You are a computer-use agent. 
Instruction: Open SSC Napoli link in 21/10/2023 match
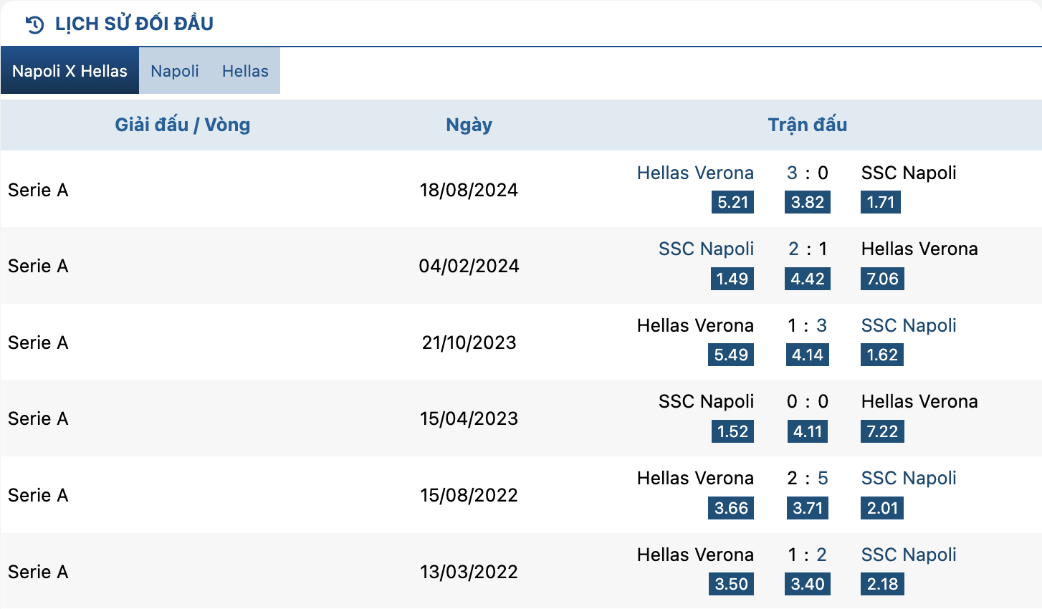click(x=909, y=325)
